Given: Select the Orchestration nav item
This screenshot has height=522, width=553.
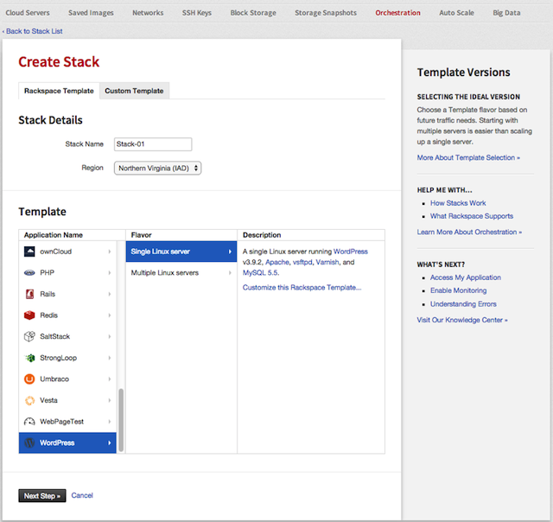Looking at the screenshot, I should pos(397,13).
